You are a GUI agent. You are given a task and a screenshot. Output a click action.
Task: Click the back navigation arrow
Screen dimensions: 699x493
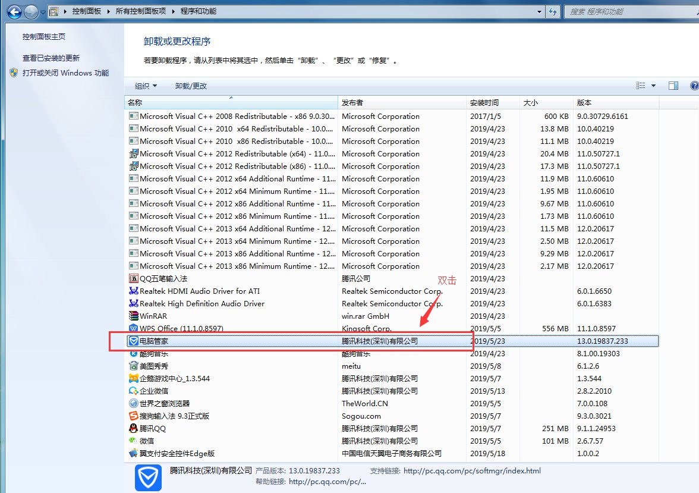click(x=13, y=12)
